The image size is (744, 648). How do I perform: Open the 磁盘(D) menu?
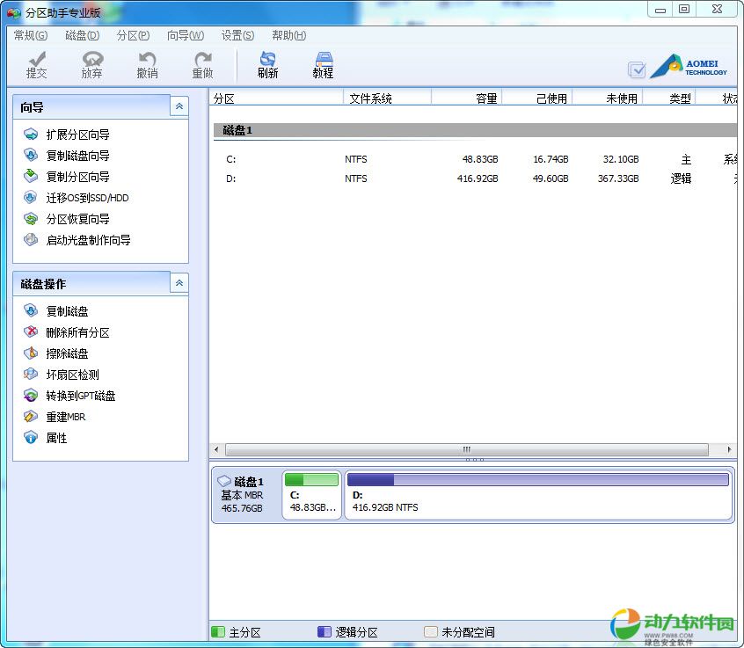82,35
